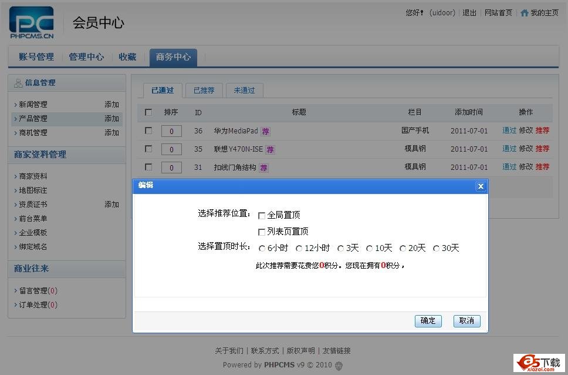
Task: Open 资质证书 in the sidebar
Action: (x=33, y=205)
